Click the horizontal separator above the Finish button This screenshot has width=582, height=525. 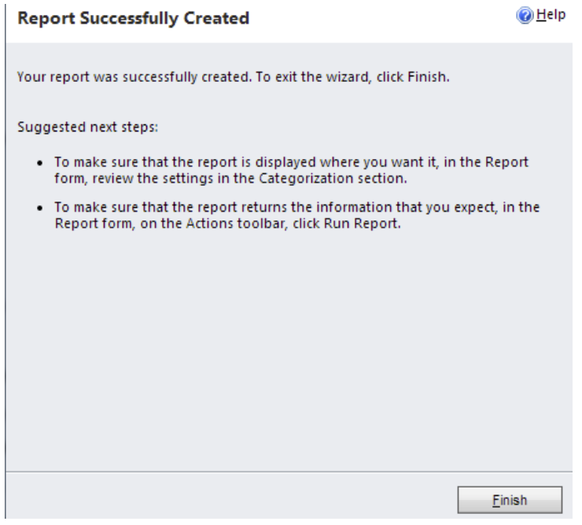tap(289, 471)
